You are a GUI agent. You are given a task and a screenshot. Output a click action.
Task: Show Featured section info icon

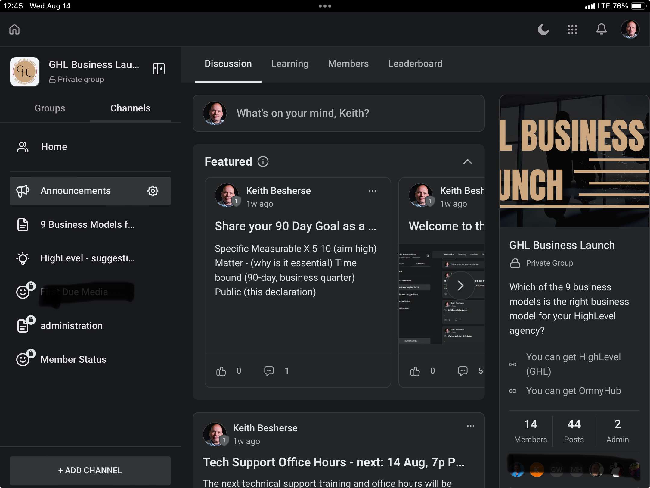pyautogui.click(x=263, y=162)
